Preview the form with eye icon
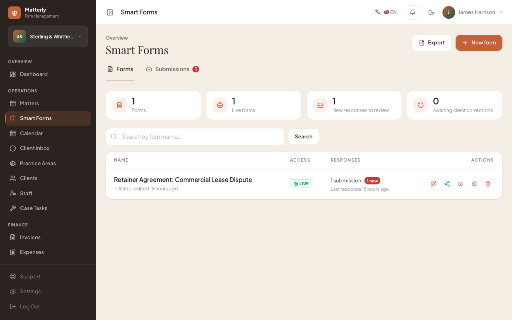 (460, 184)
